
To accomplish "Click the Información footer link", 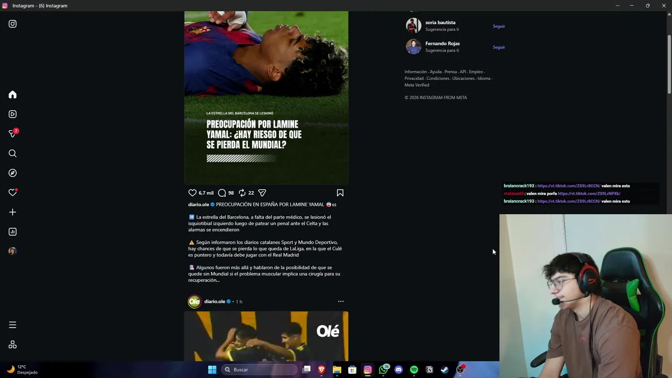I will click(416, 72).
